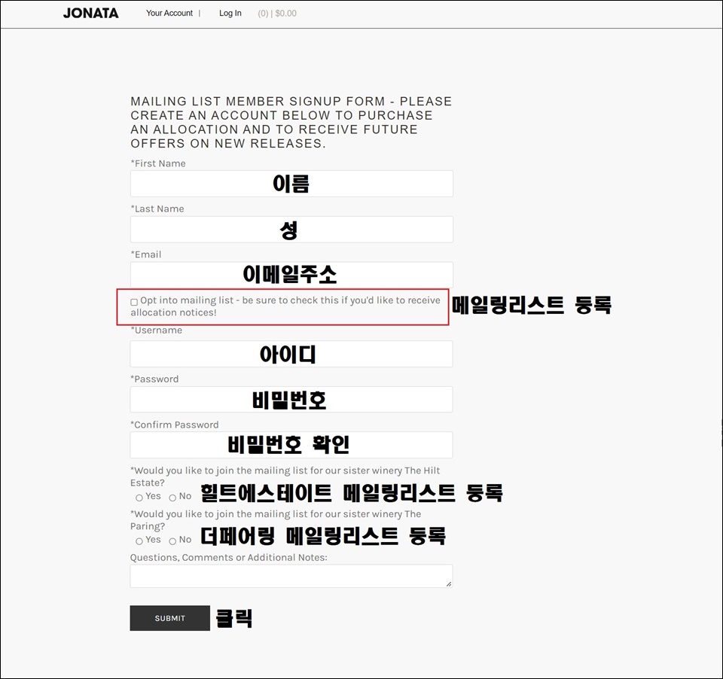723x679 pixels.
Task: Check the Opt into mailing list checkbox
Action: point(134,302)
